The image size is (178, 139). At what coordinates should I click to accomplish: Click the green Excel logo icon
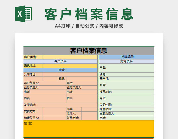(23, 14)
